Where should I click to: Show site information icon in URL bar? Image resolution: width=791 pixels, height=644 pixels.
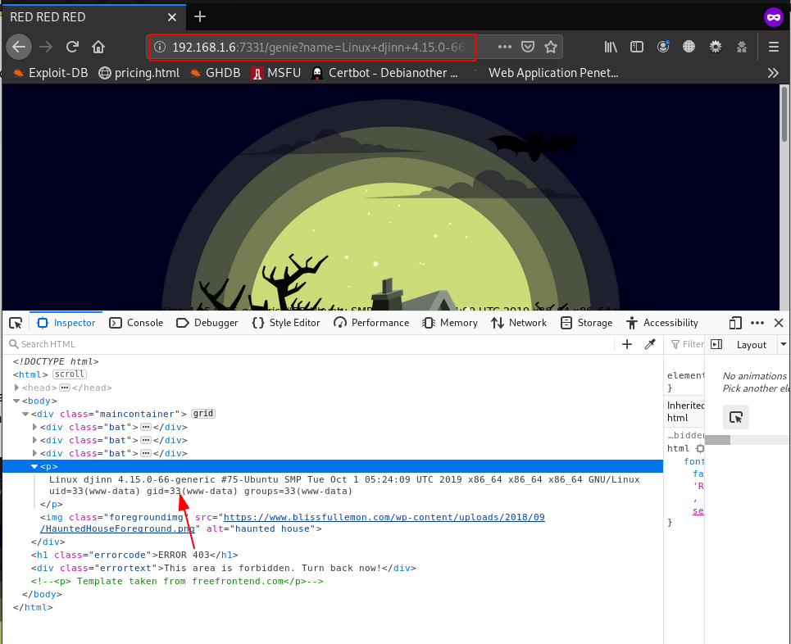coord(160,47)
